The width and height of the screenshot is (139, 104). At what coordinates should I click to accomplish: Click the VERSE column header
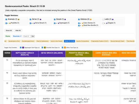(x=7, y=54)
